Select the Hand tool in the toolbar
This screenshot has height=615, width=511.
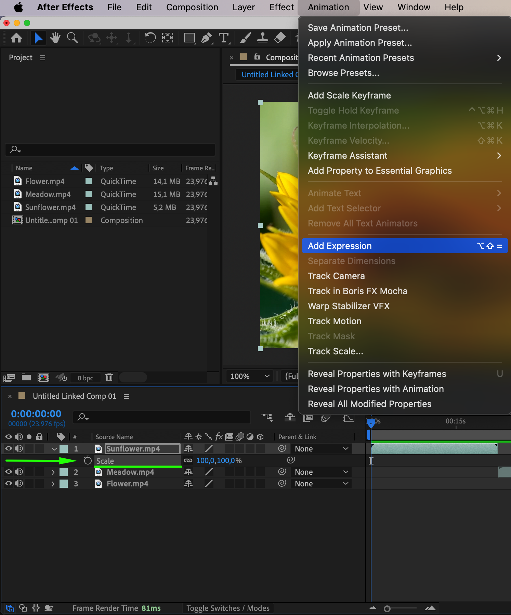[55, 38]
